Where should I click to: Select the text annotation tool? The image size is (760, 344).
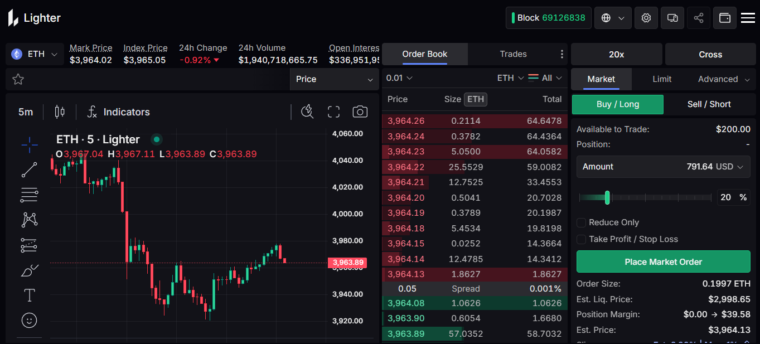pyautogui.click(x=30, y=295)
